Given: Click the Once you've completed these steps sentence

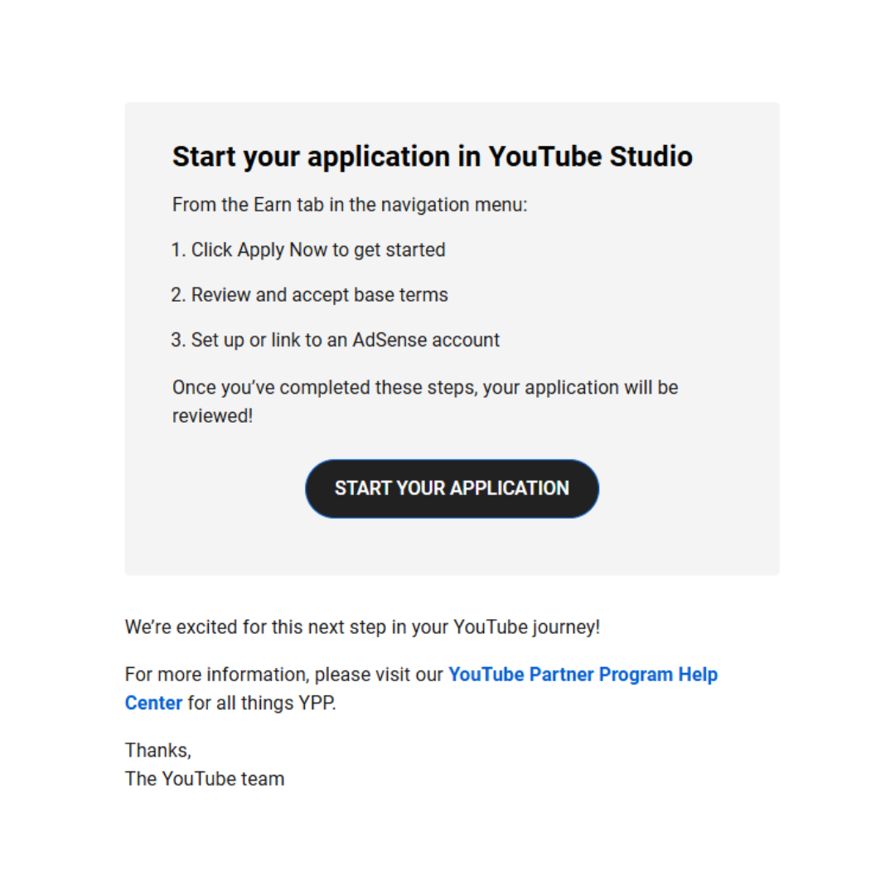Looking at the screenshot, I should [x=424, y=388].
